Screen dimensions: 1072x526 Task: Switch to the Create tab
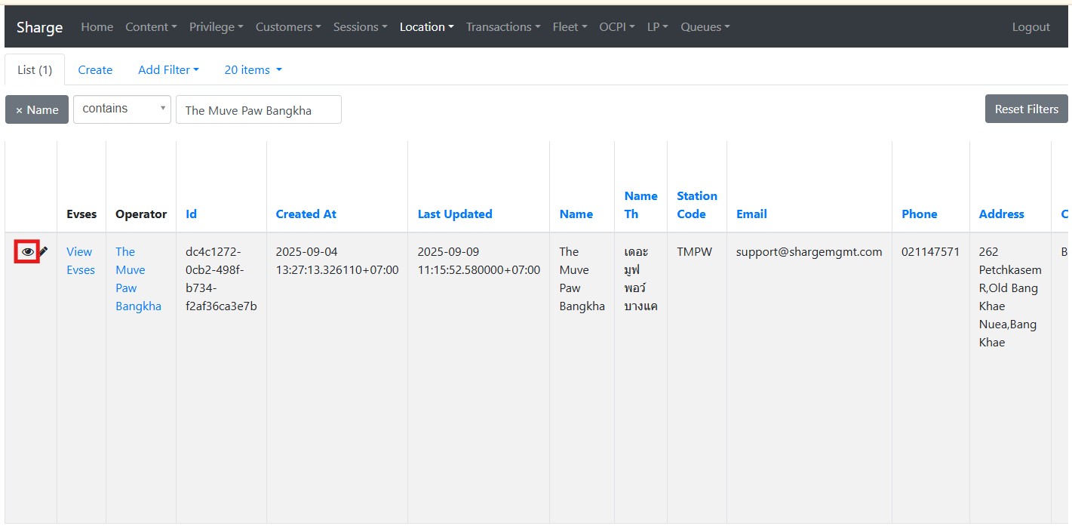(x=95, y=69)
